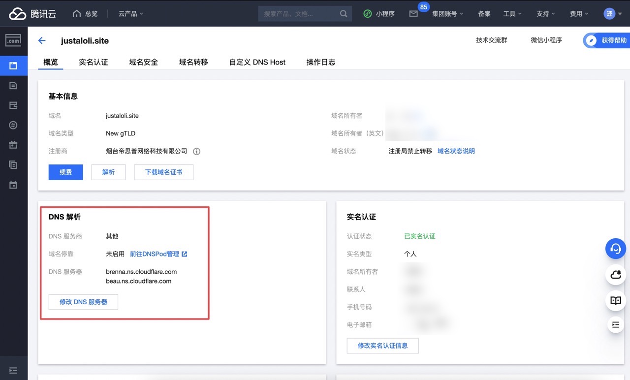Click 修改实名认证信息 button
The image size is (630, 380).
pos(383,346)
